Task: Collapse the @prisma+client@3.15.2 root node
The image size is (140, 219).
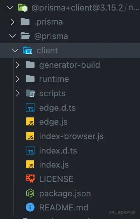Action: click(10, 7)
